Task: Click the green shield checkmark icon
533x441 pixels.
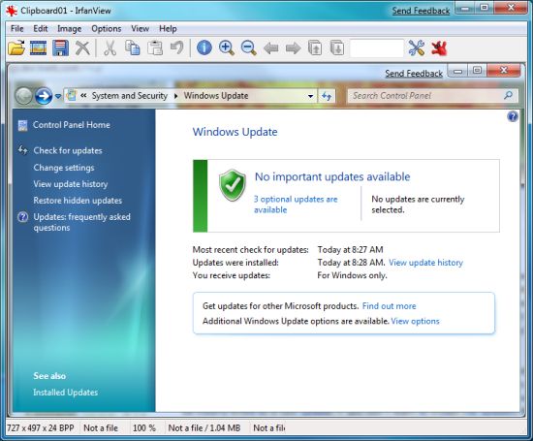Action: click(x=233, y=185)
